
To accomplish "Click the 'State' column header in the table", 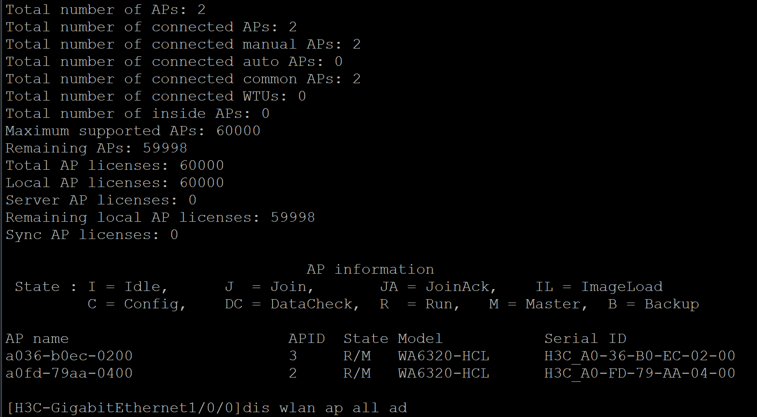I will (x=365, y=339).
